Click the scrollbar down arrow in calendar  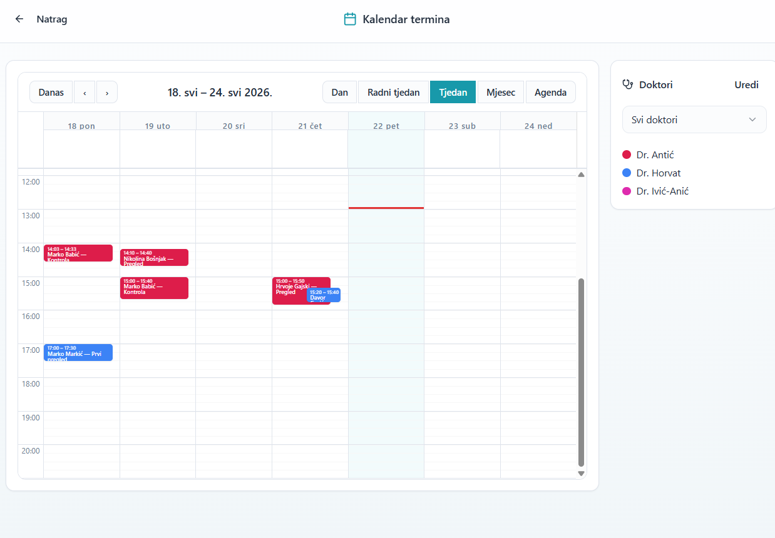click(x=581, y=474)
